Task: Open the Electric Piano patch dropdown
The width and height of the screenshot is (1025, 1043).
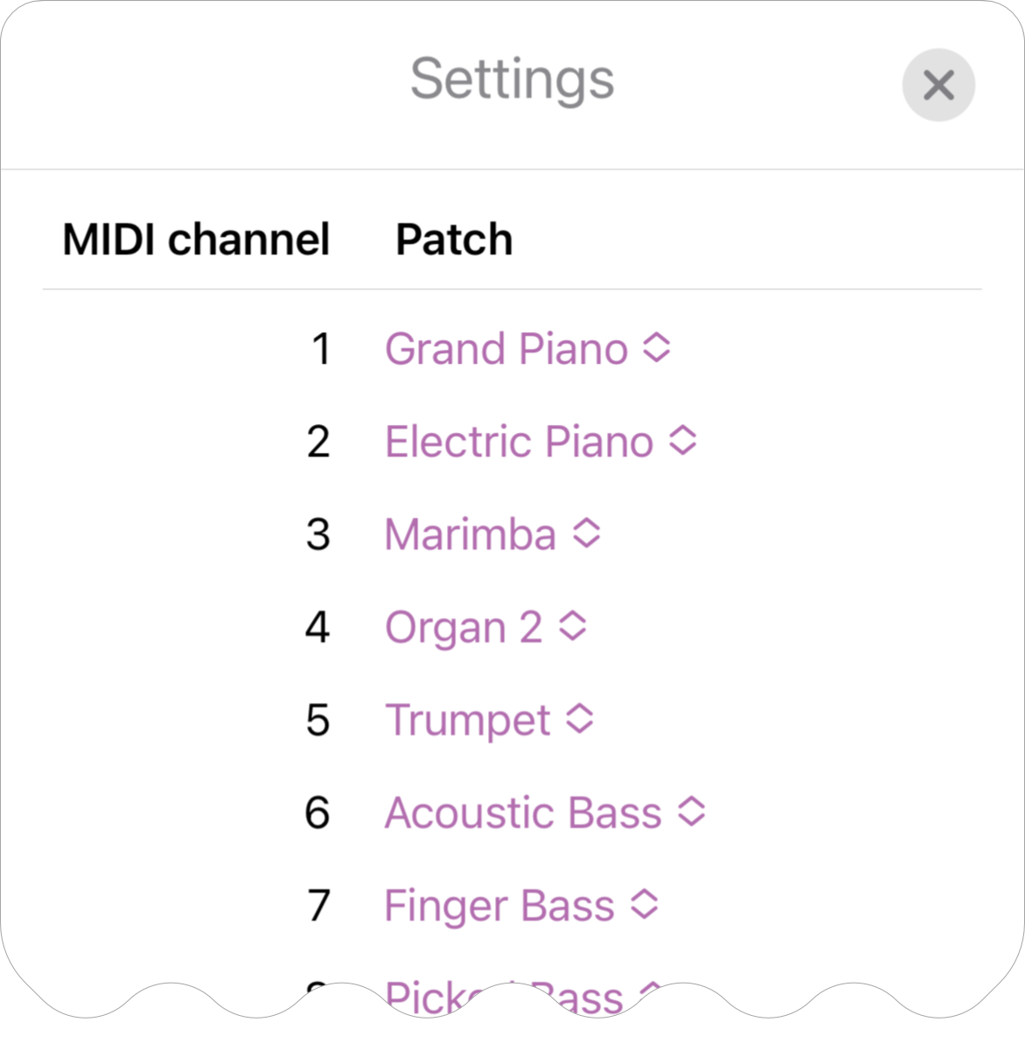Action: (x=541, y=442)
